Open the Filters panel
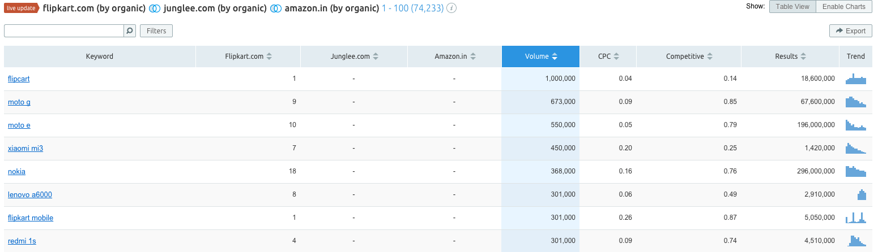 click(156, 31)
